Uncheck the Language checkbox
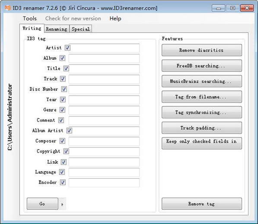This screenshot has width=258, height=224. [x=62, y=172]
